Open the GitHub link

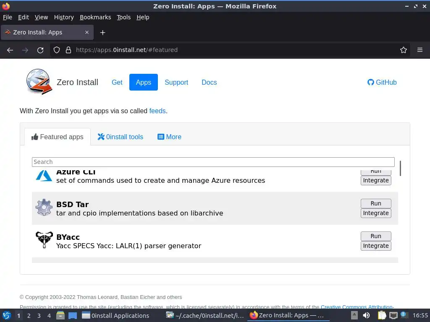pyautogui.click(x=382, y=82)
